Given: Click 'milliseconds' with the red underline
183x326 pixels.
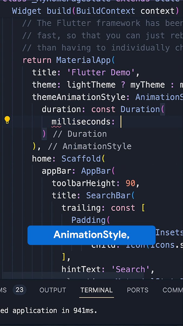Looking at the screenshot, I should [81, 122].
